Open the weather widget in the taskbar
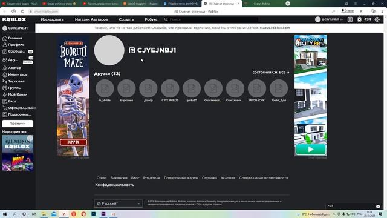This screenshot has height=218, width=387. 313,214
